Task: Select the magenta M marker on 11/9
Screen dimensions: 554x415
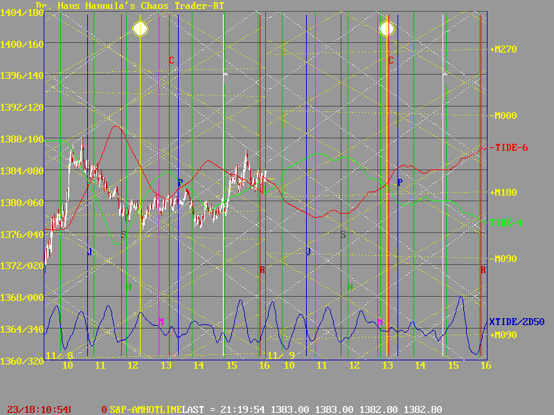Action: tap(380, 322)
